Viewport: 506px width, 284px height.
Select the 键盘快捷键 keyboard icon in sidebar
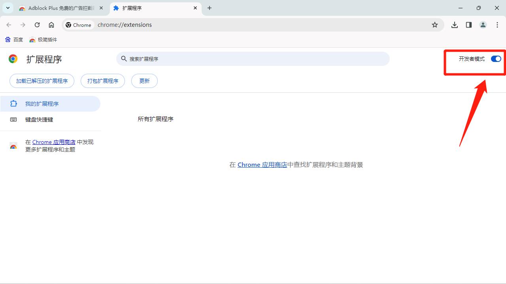[13, 120]
